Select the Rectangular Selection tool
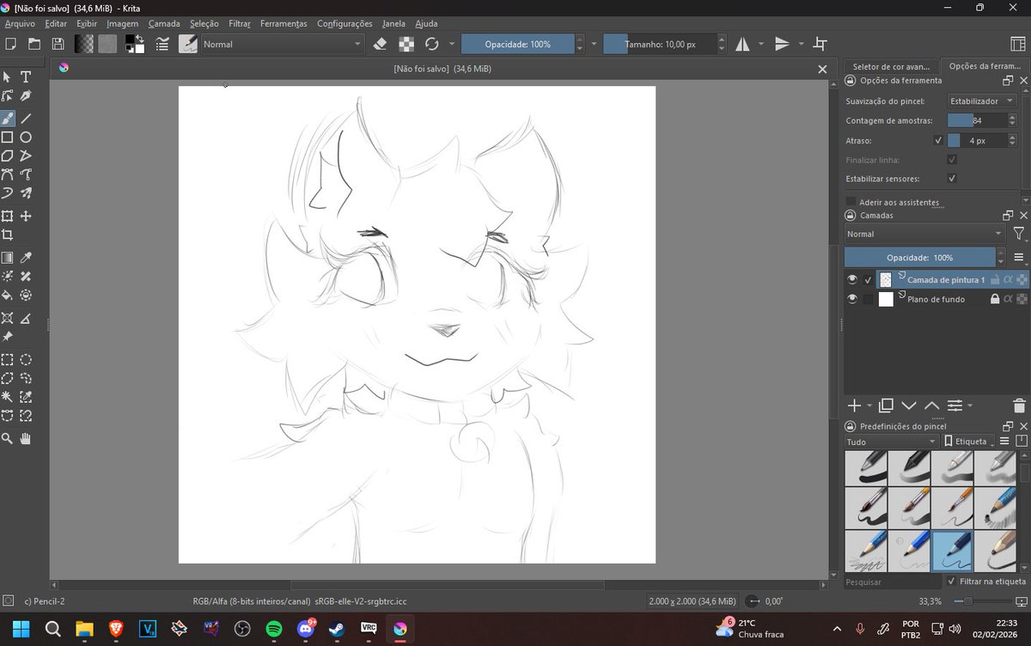 point(7,360)
